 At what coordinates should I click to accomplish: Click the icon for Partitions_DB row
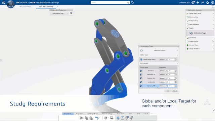pyautogui.click(x=141, y=86)
